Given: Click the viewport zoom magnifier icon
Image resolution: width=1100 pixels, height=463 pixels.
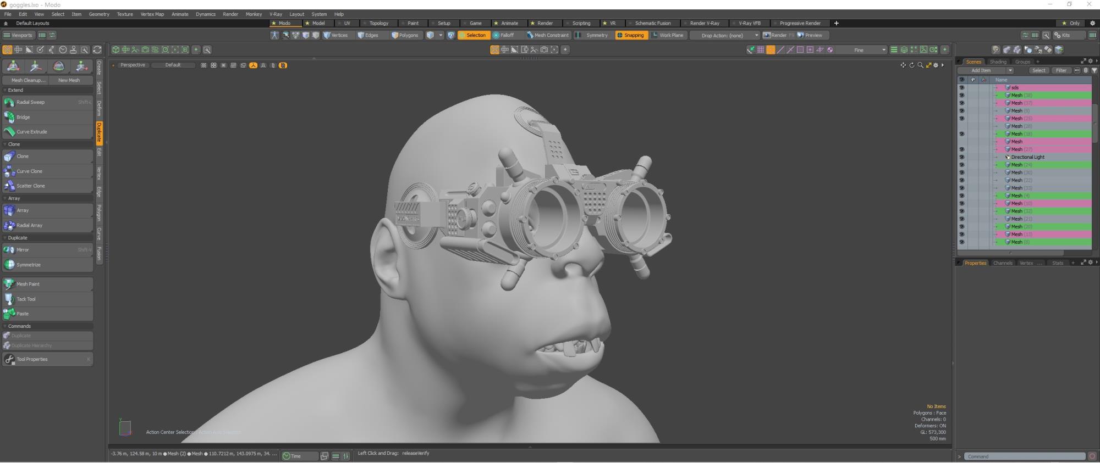Looking at the screenshot, I should tap(920, 65).
